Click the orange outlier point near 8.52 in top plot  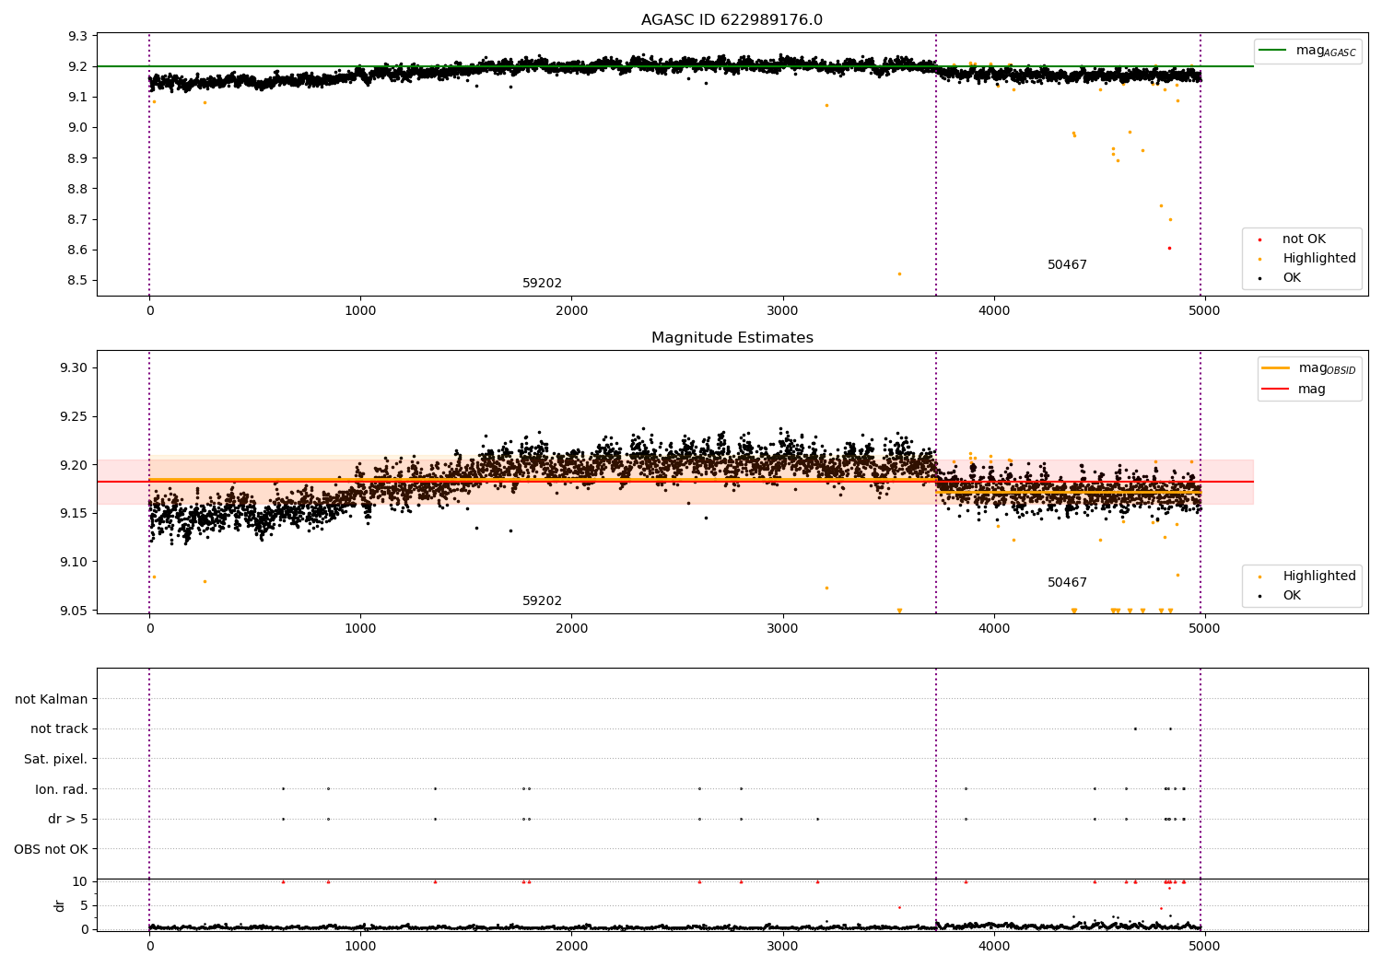[899, 274]
